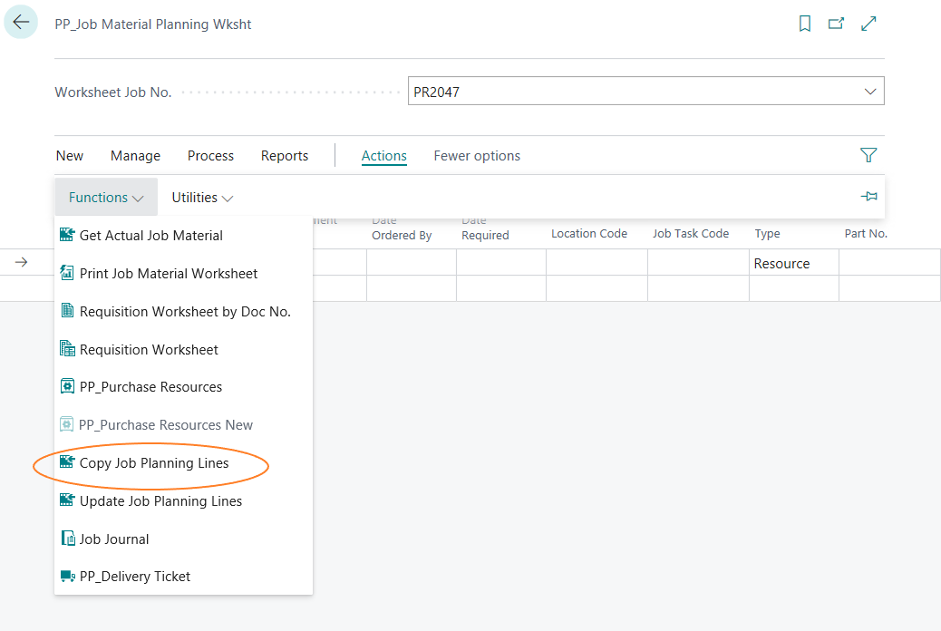Open the Process menu
The height and width of the screenshot is (631, 941).
[210, 156]
